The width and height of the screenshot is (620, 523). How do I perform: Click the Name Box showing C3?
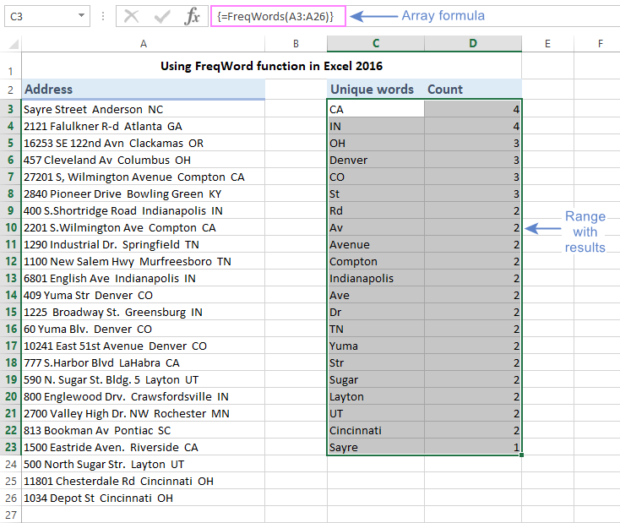47,16
